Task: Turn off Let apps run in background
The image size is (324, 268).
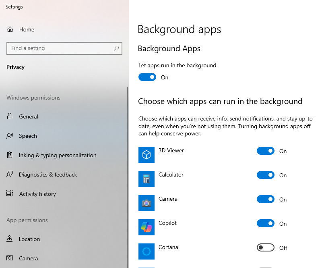Action: (x=147, y=77)
